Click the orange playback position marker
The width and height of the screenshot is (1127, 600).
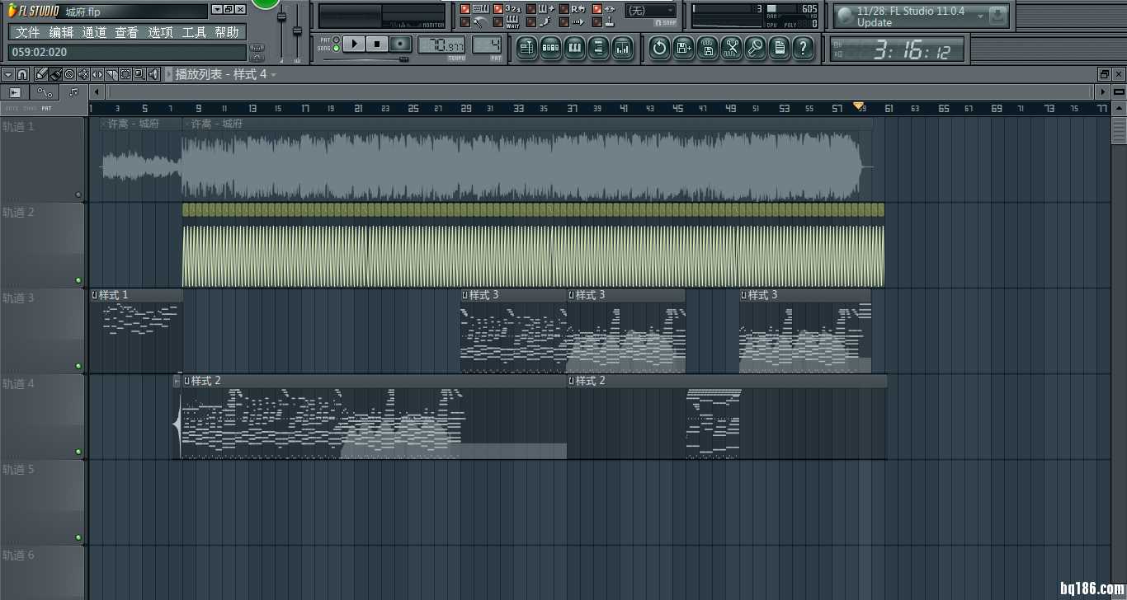coord(858,106)
